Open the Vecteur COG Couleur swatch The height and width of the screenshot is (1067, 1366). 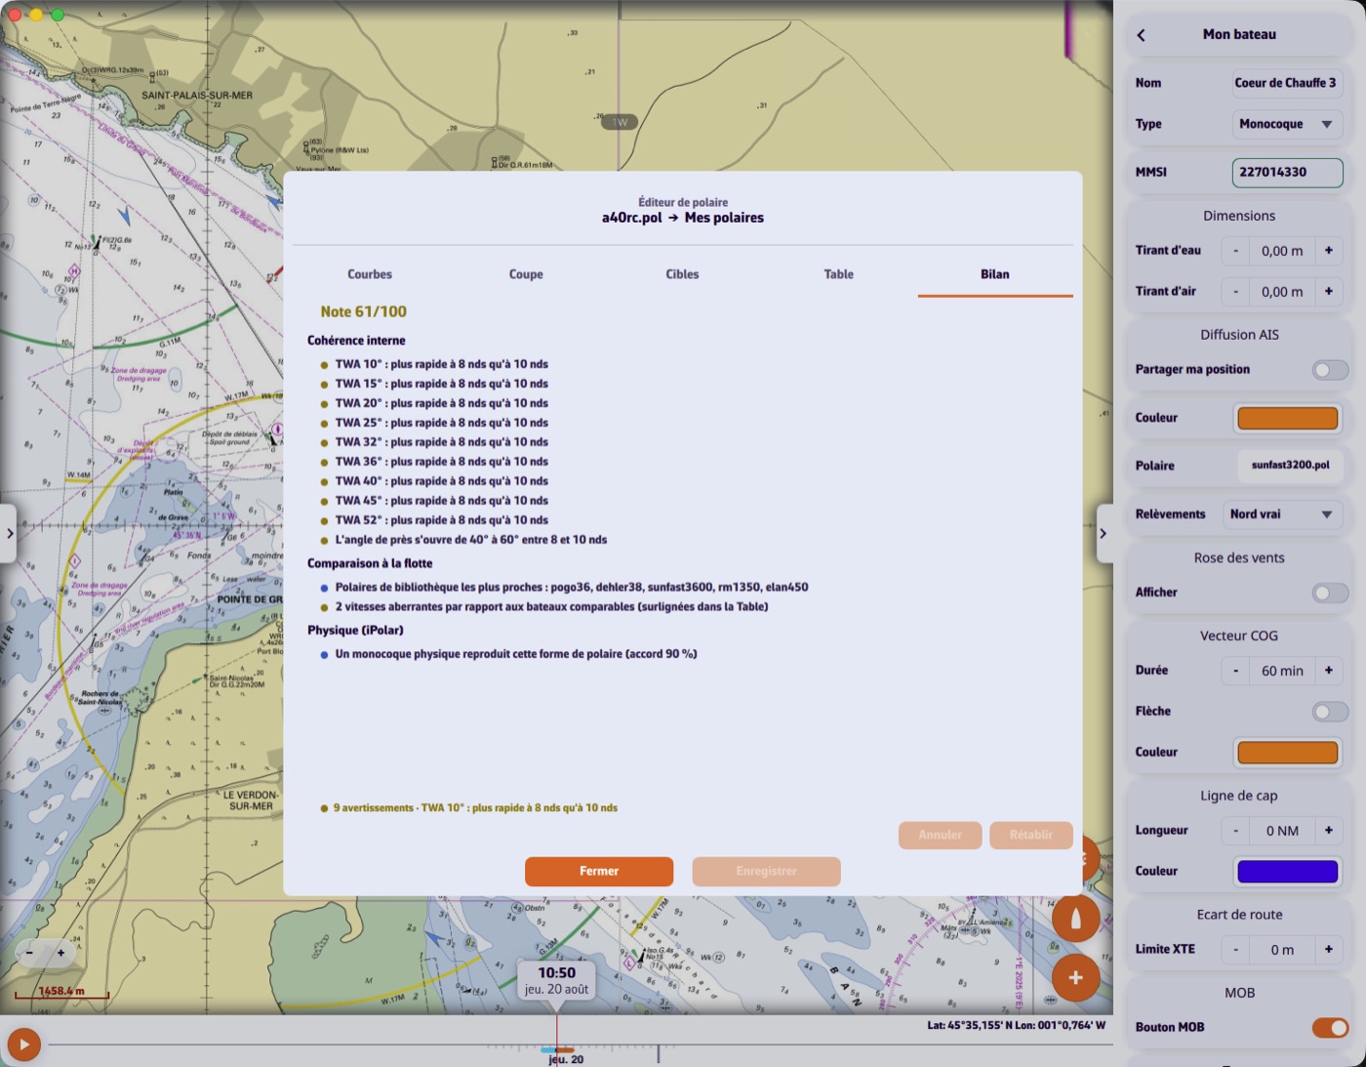pos(1287,753)
